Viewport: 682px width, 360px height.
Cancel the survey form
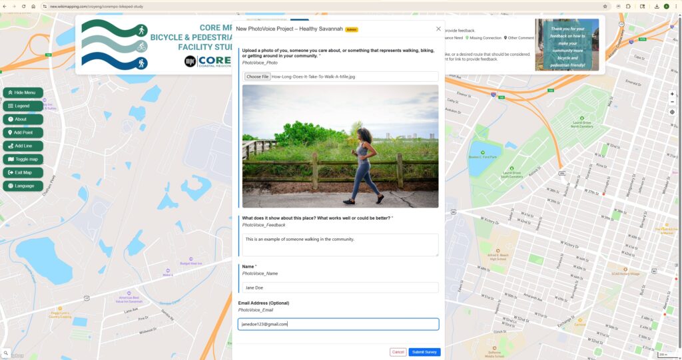click(x=398, y=352)
